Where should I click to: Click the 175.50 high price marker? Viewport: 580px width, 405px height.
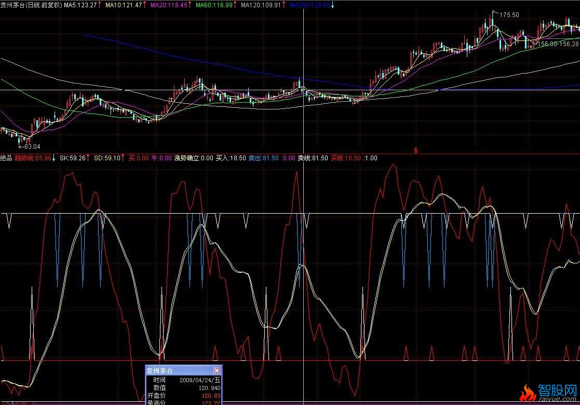pyautogui.click(x=509, y=15)
